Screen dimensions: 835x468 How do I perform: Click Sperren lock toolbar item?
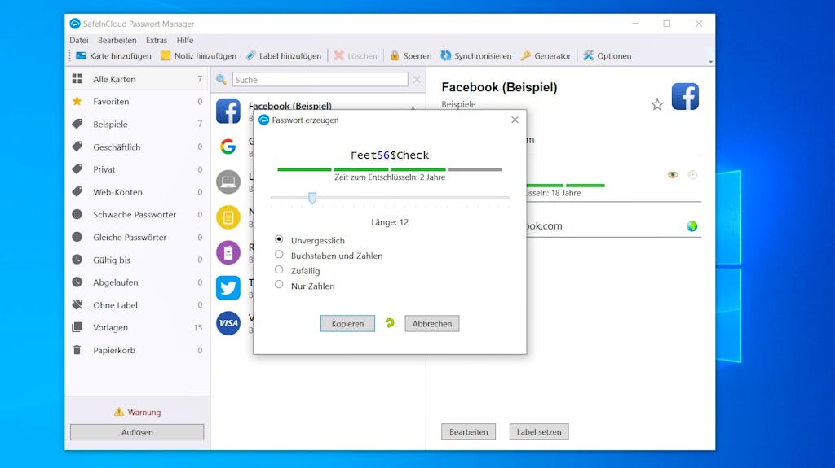pyautogui.click(x=411, y=56)
